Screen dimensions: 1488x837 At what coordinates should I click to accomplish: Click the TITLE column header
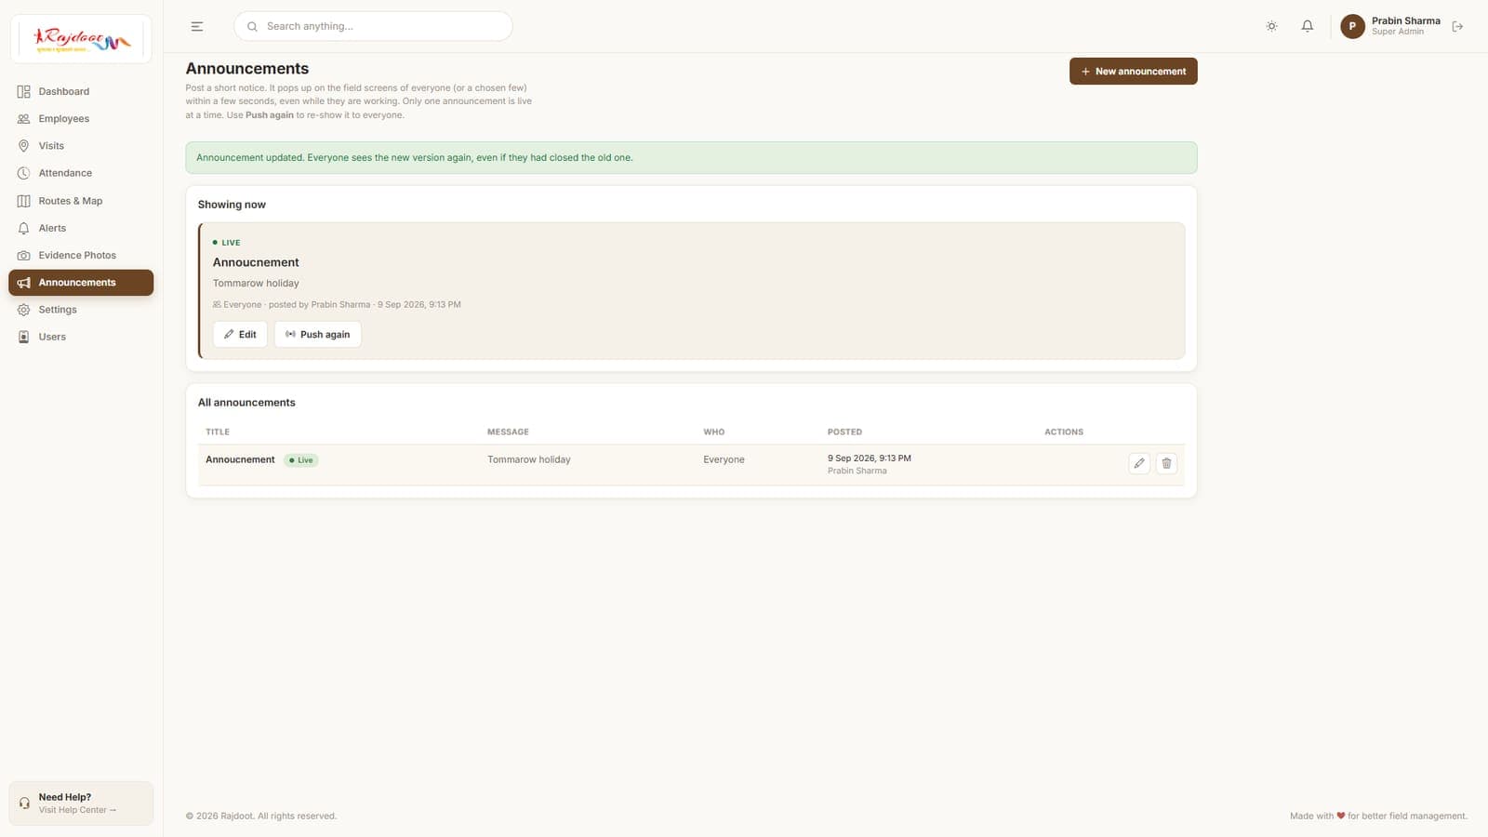[218, 432]
